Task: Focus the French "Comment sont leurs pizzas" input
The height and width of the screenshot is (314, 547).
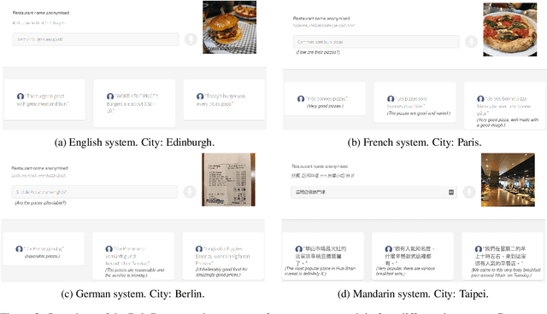Action: click(376, 42)
